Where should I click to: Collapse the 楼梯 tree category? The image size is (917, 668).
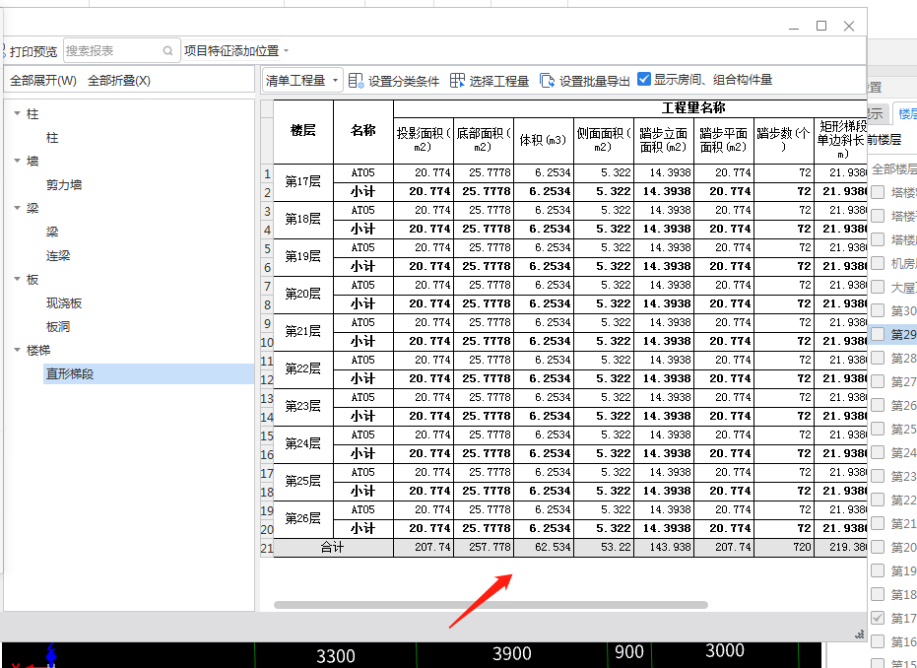point(18,350)
